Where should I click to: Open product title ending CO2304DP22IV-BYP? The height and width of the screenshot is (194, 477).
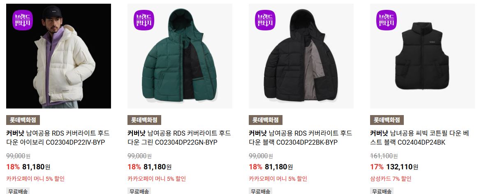click(x=58, y=138)
